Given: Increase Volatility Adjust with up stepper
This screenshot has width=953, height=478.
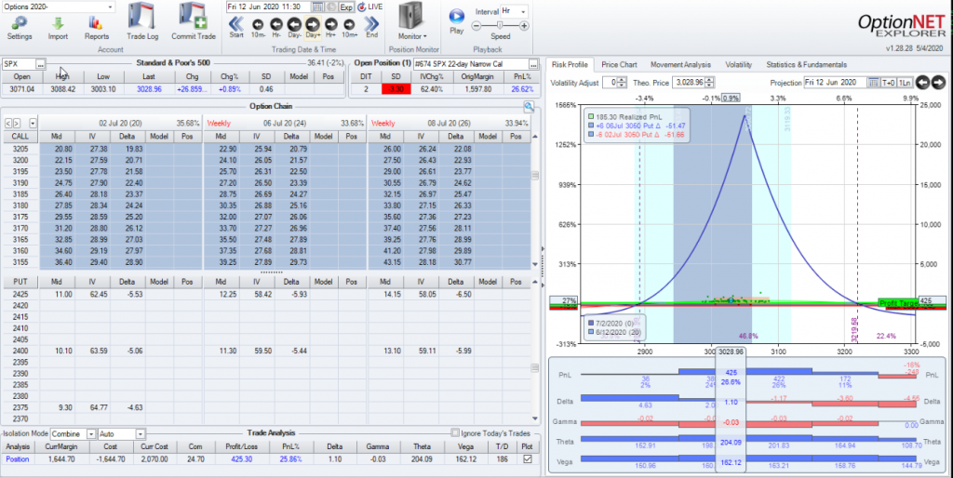Looking at the screenshot, I should click(622, 80).
